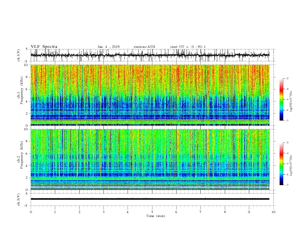Click the "3" minute tick label
The width and height of the screenshot is (308, 238).
point(103,212)
